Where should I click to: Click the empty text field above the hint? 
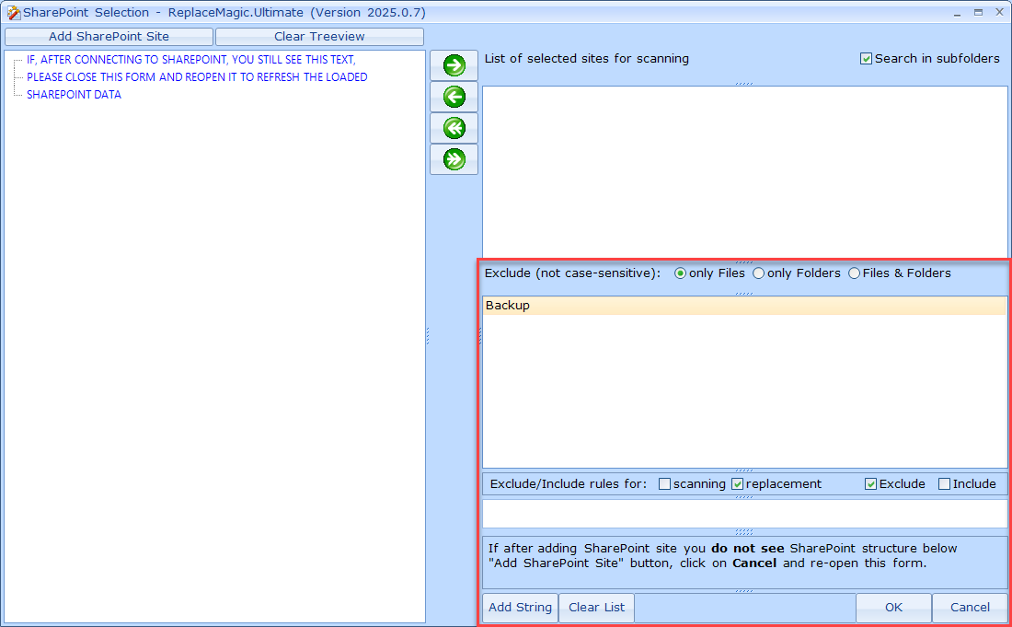[x=744, y=514]
